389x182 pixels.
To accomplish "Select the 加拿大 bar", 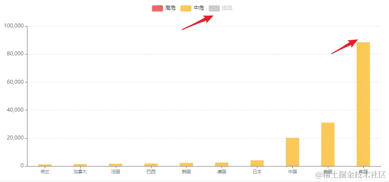I will [x=80, y=165].
